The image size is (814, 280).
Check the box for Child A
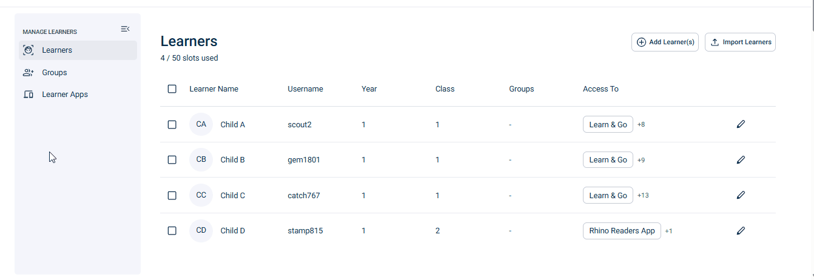172,124
